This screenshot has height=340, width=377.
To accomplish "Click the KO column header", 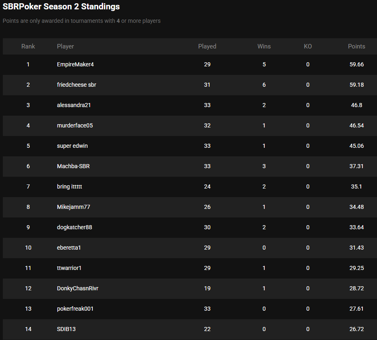I will [x=308, y=46].
